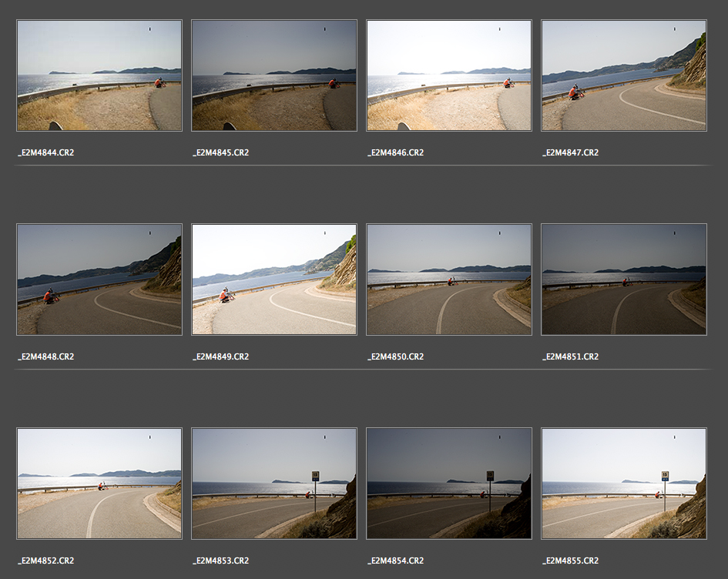Pick the underexposed _E2M4854.CR2 thumbnail

[x=448, y=484]
